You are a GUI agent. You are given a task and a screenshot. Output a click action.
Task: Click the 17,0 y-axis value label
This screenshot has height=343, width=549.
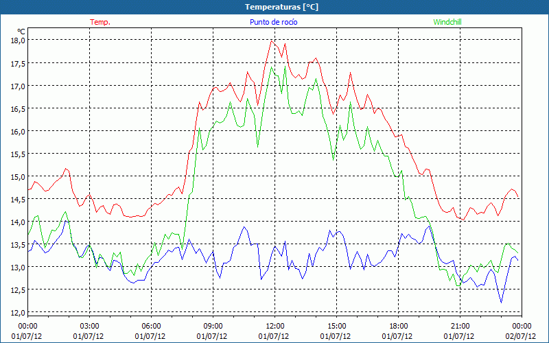(x=17, y=86)
